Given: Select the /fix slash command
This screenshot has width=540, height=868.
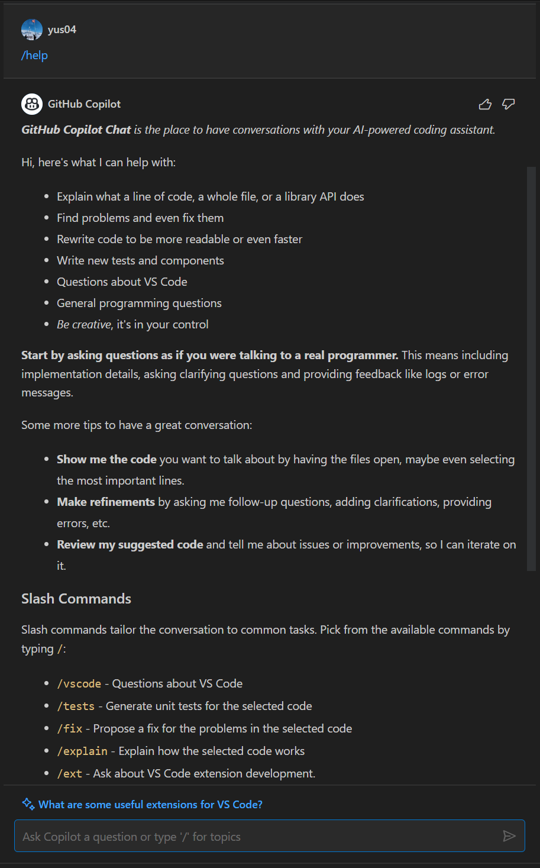Looking at the screenshot, I should (x=70, y=728).
